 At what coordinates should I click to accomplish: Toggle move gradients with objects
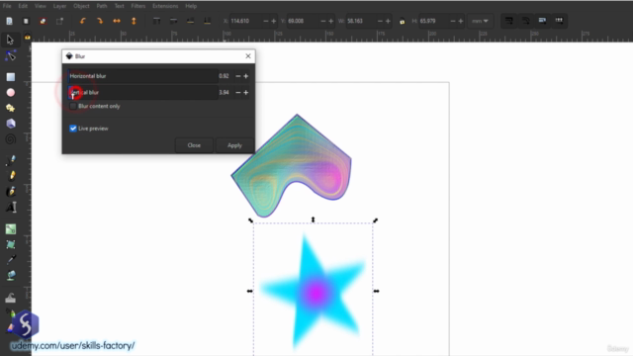click(x=542, y=21)
